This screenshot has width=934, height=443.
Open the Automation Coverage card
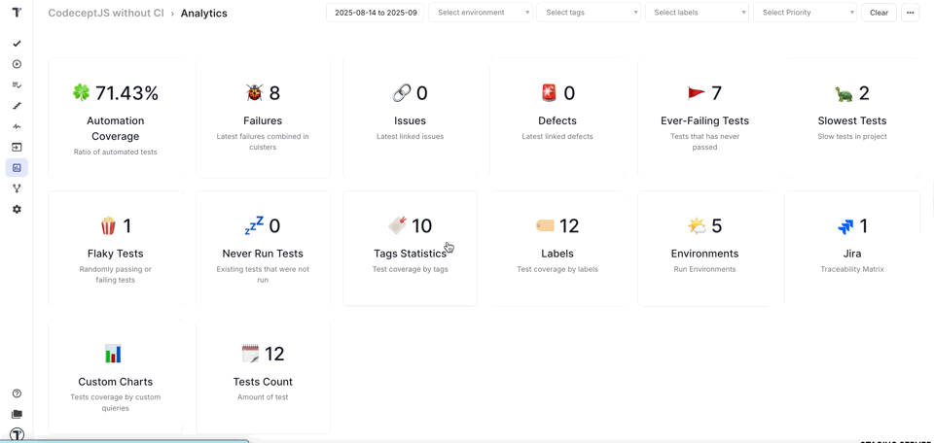[x=116, y=119]
